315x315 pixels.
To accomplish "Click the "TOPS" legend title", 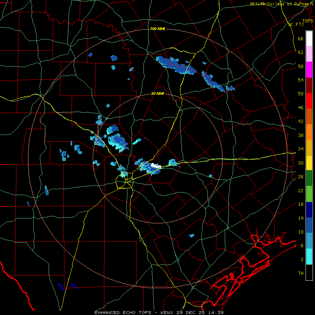I will (x=308, y=21).
